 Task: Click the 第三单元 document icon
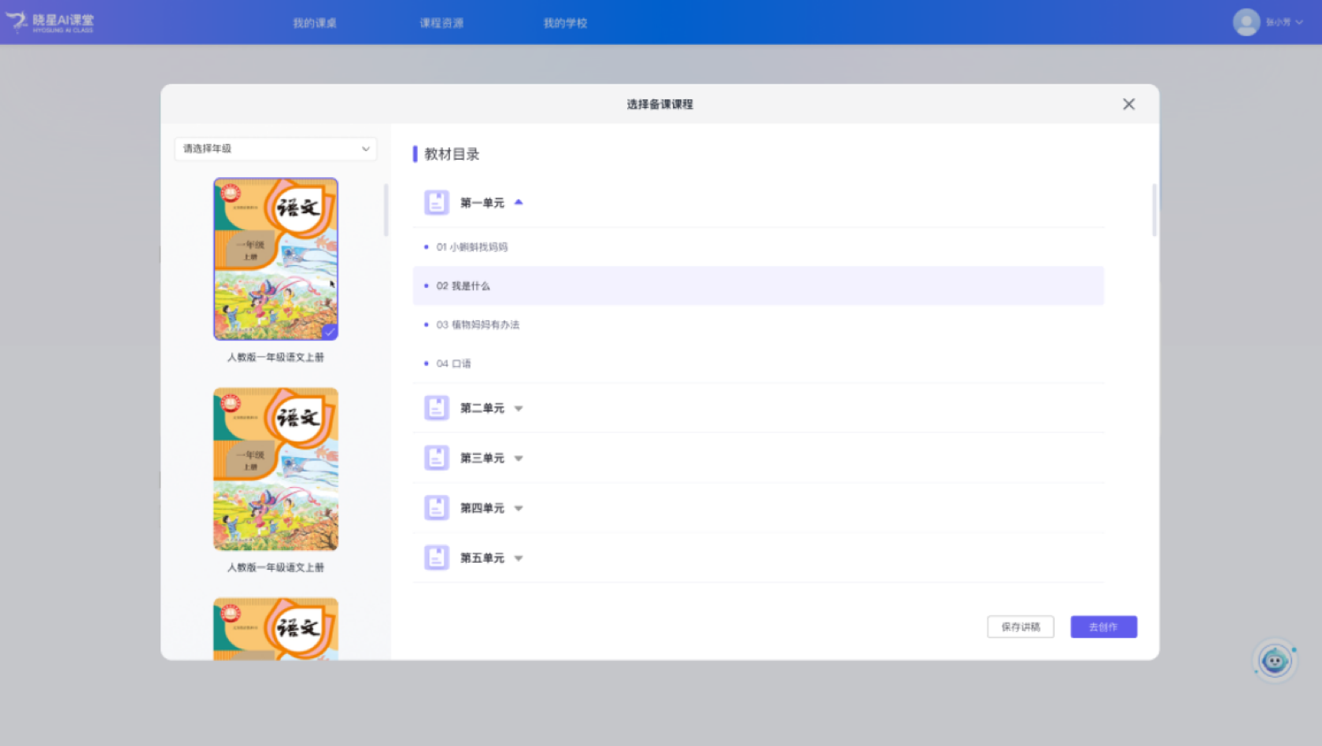point(437,458)
